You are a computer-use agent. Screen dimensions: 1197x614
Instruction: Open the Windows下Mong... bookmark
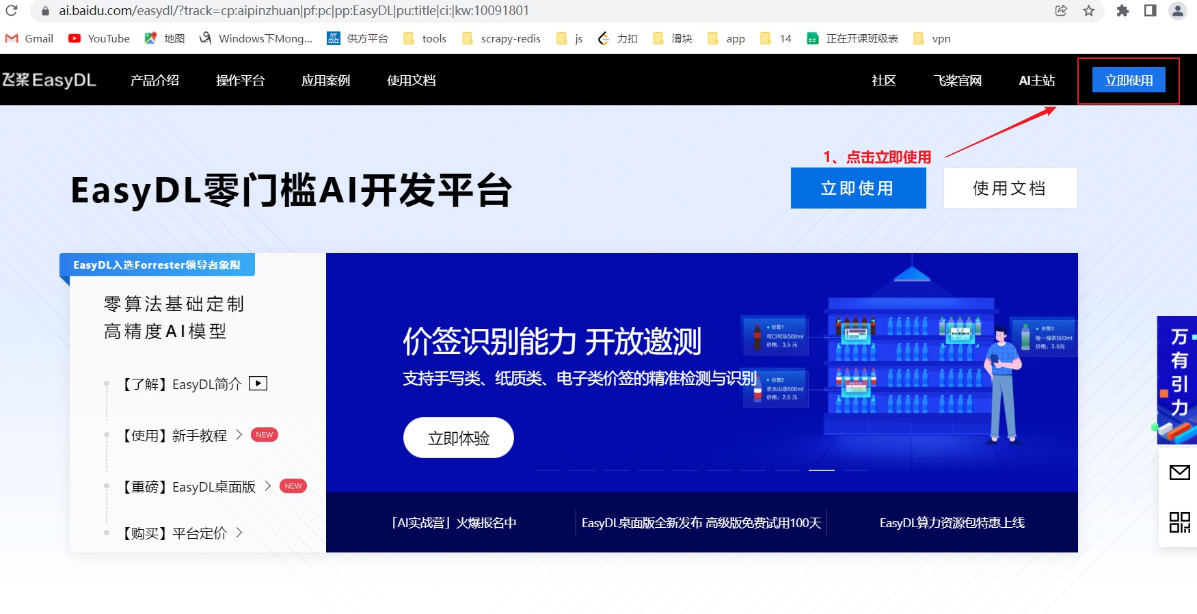[256, 38]
